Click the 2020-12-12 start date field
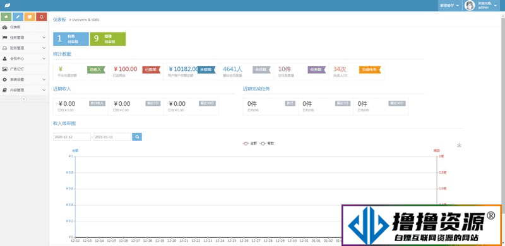Image resolution: width=505 pixels, height=246 pixels. point(72,137)
